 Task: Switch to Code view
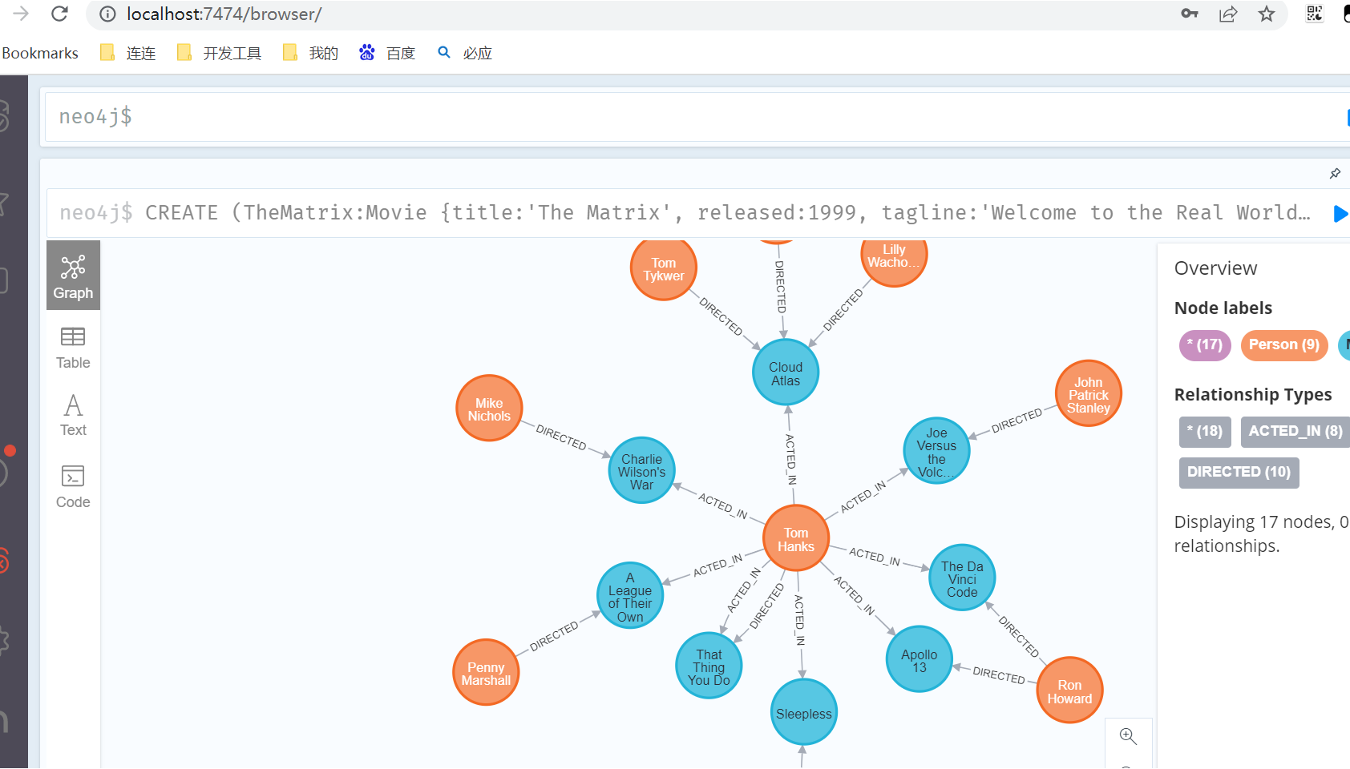[x=73, y=486]
